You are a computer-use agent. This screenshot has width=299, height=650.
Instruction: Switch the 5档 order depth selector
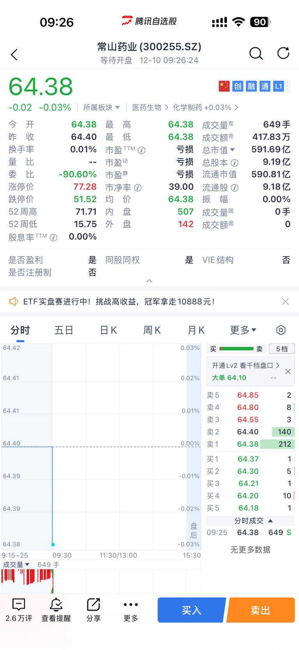pyautogui.click(x=282, y=349)
